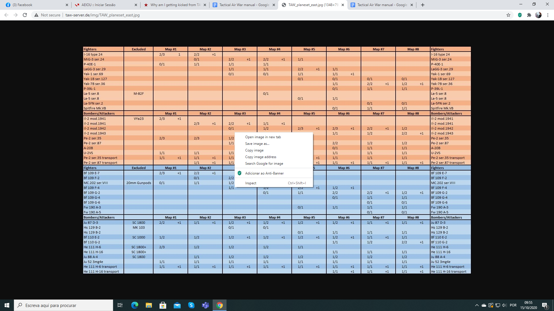
Task: Click the new tab plus button
Action: (423, 5)
